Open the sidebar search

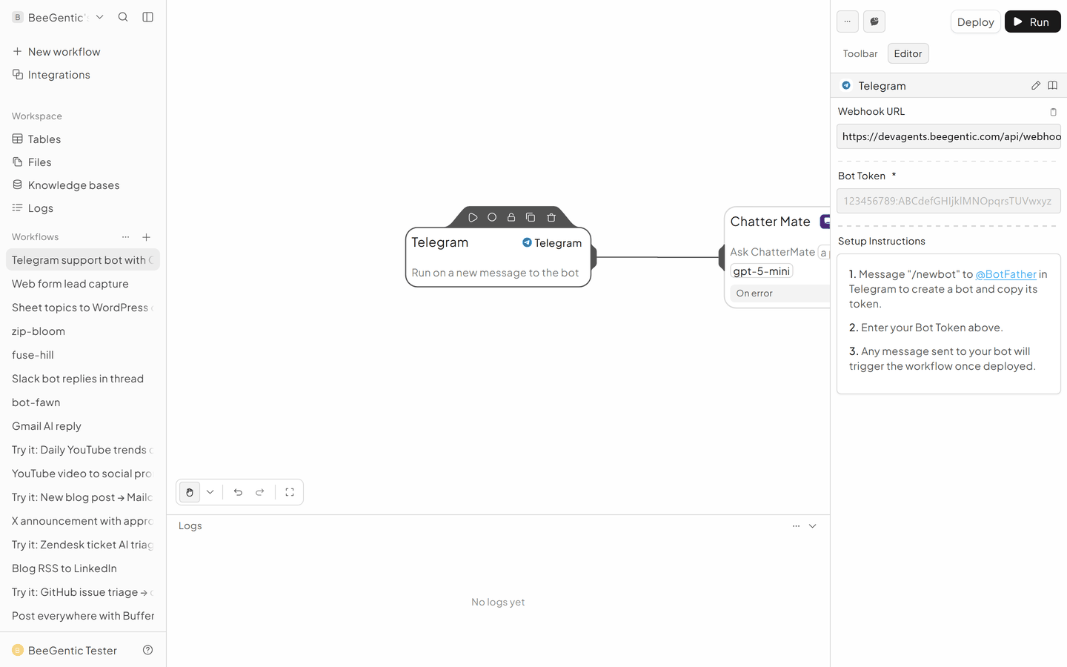123,17
